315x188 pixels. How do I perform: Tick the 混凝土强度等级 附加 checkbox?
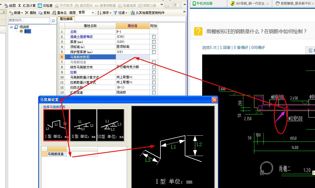pyautogui.click(x=154, y=37)
